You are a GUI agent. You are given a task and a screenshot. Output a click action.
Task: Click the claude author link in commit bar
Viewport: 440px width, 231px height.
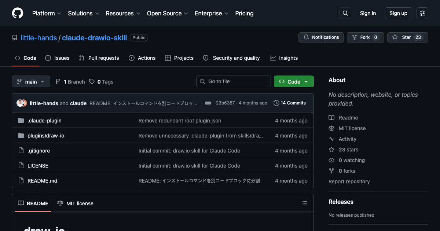(x=78, y=103)
